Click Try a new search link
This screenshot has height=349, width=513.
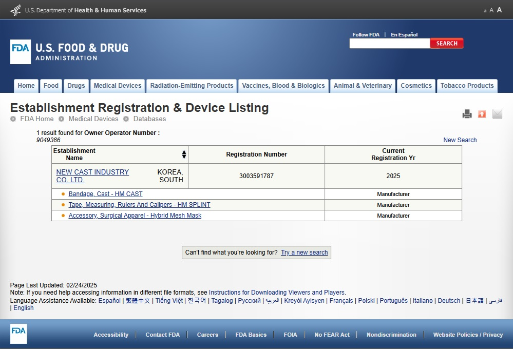coord(305,253)
